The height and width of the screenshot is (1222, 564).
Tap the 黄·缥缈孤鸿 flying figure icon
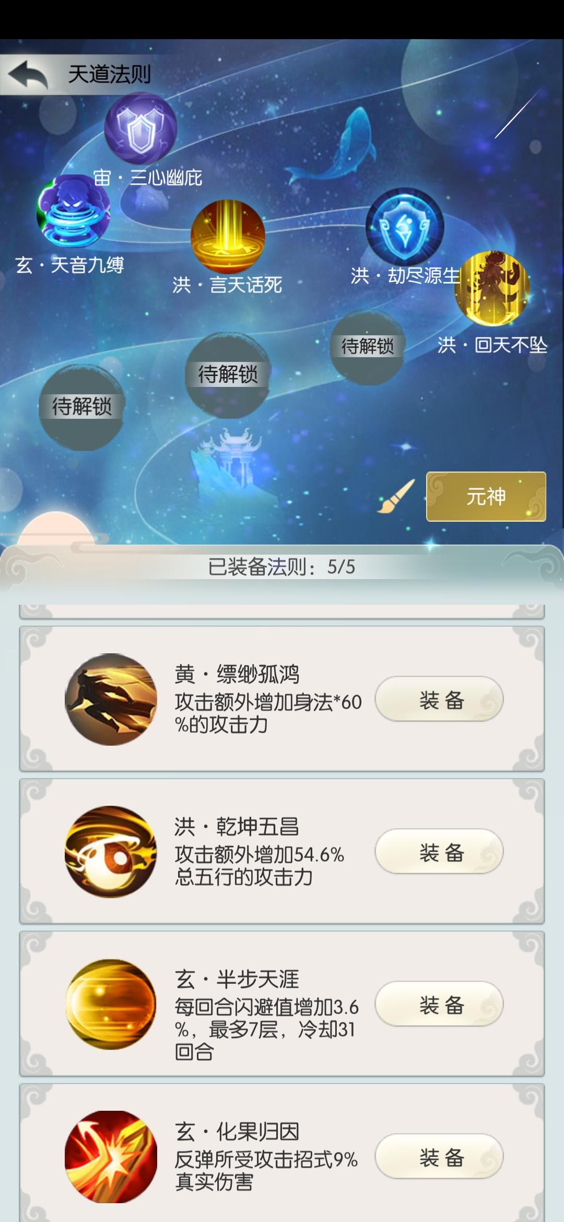pyautogui.click(x=111, y=699)
